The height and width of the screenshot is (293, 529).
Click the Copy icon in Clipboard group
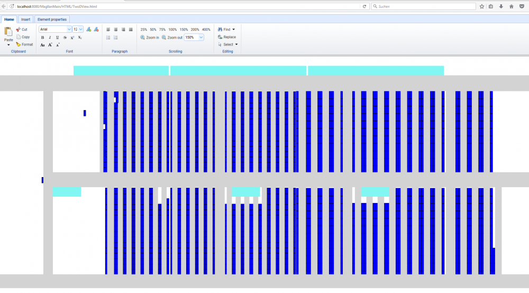tap(18, 37)
